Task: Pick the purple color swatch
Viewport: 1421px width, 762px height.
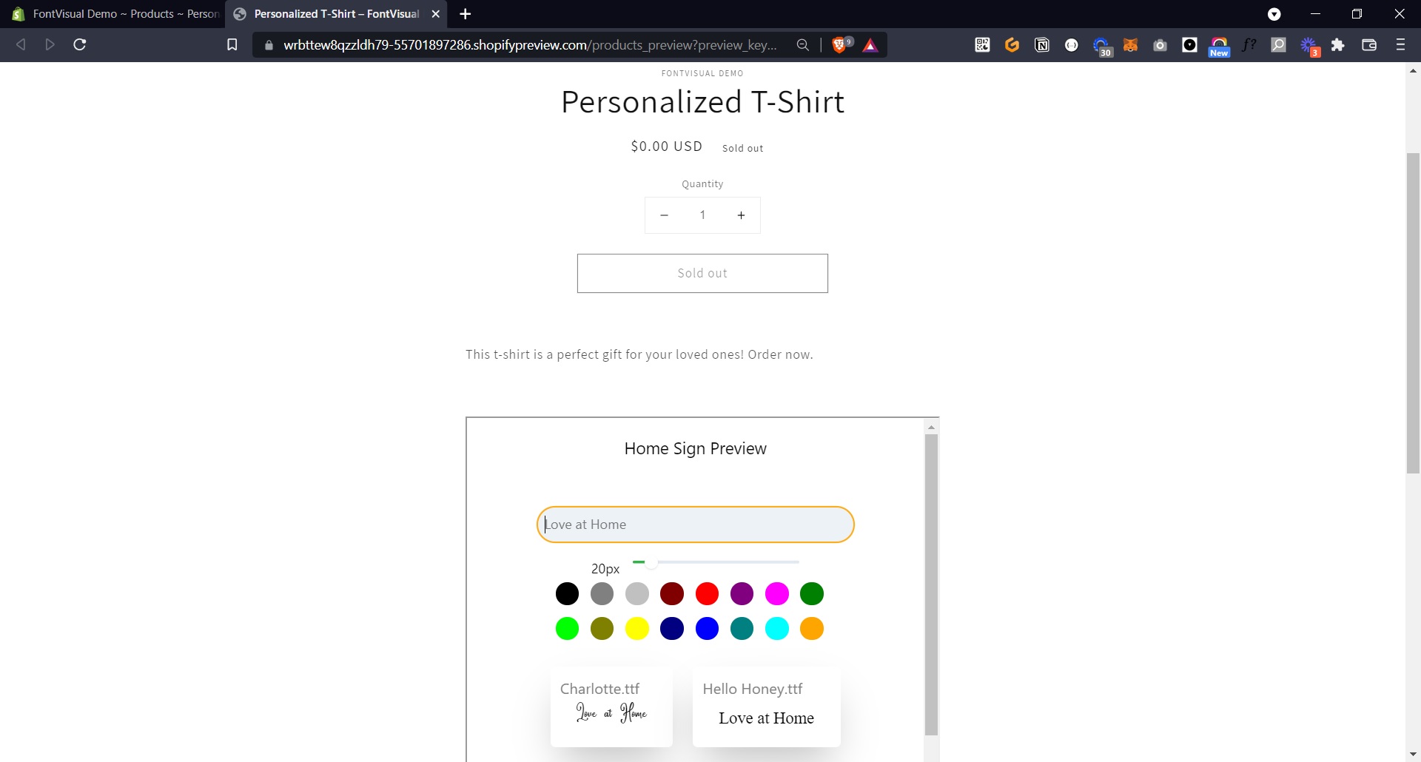Action: coord(742,593)
